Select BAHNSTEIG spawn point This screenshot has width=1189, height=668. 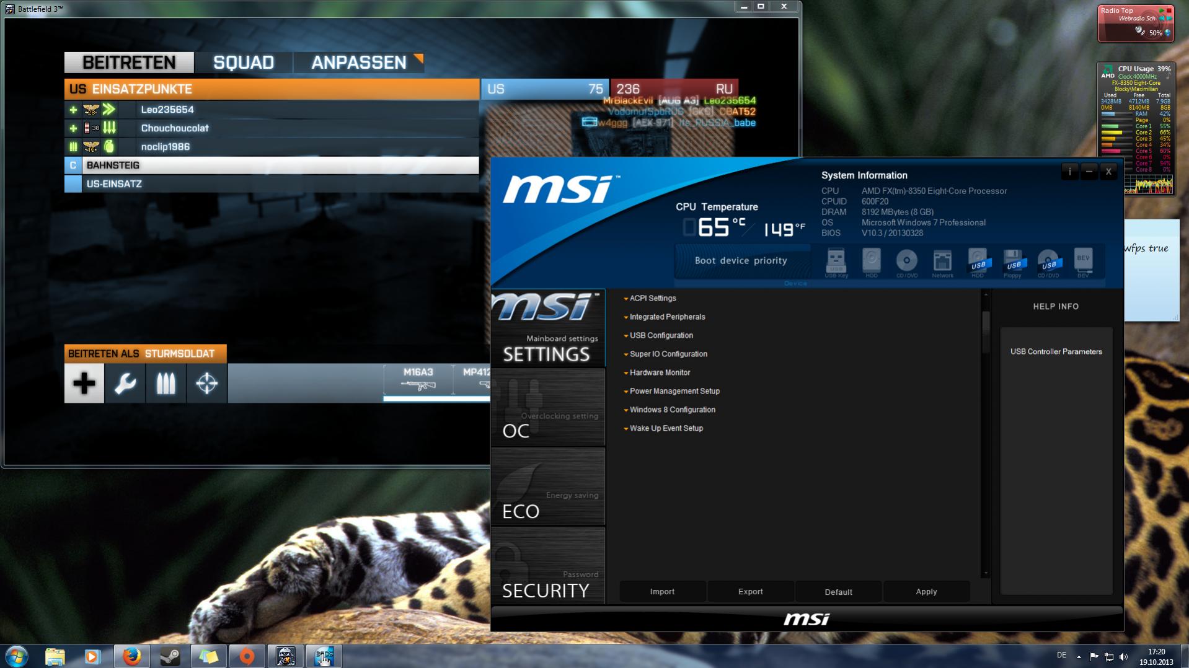272,165
